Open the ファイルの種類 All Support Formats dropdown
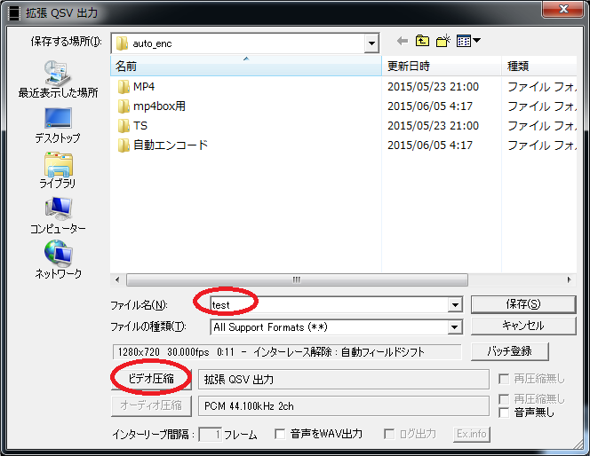This screenshot has height=456, width=590. (455, 327)
